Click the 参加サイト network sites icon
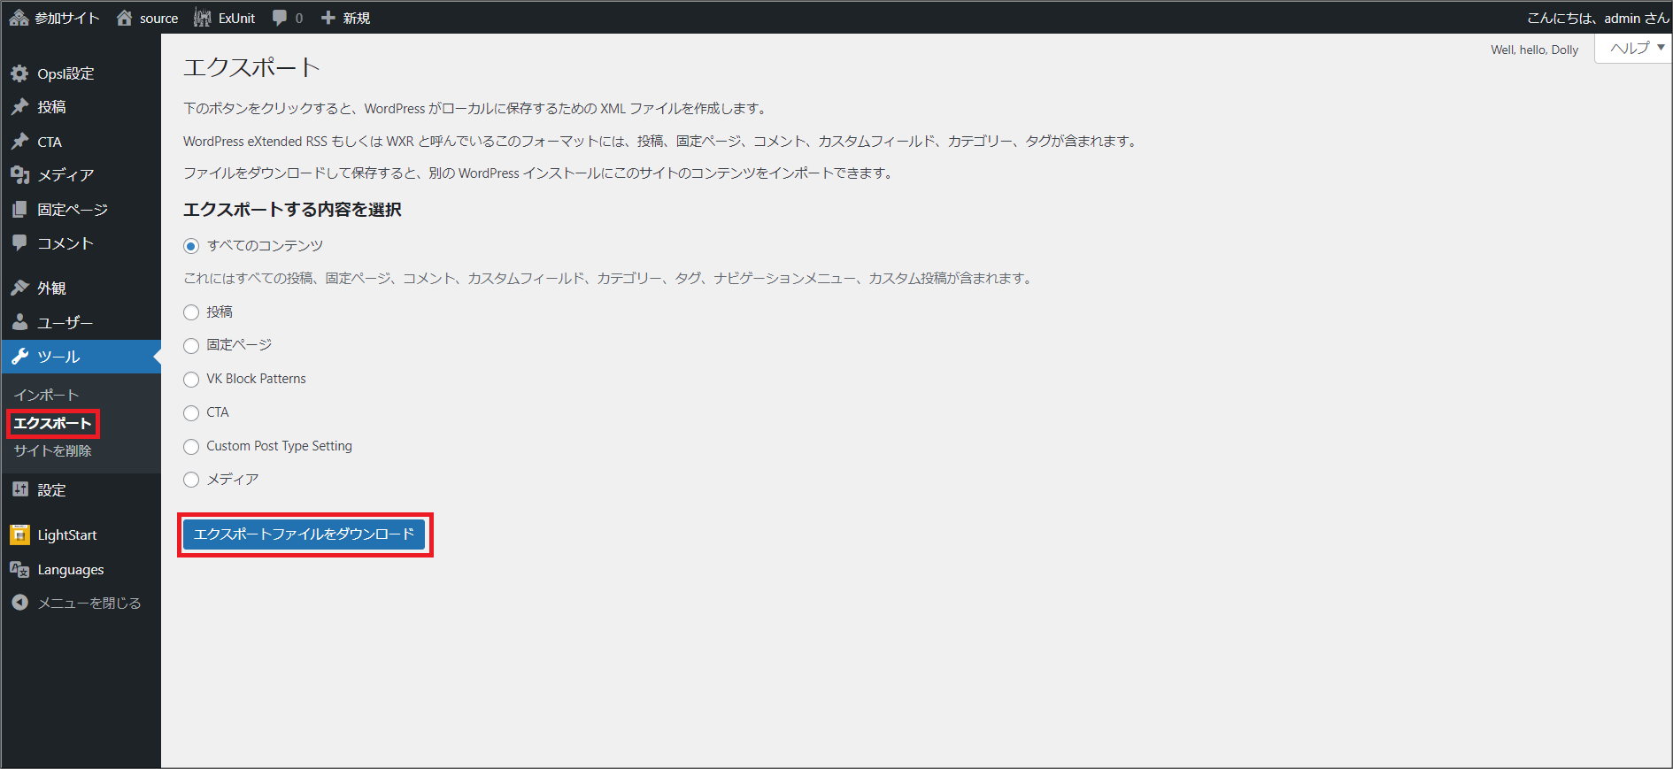This screenshot has width=1673, height=769. 19,18
